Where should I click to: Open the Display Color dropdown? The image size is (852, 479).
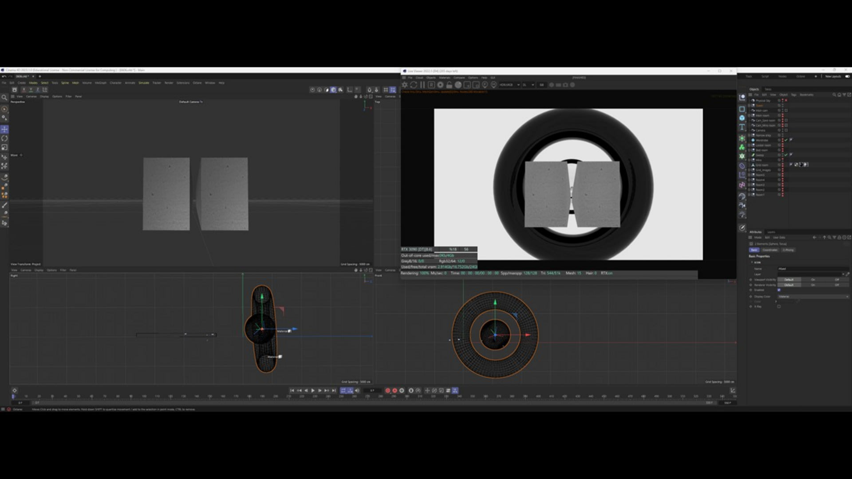(x=813, y=296)
